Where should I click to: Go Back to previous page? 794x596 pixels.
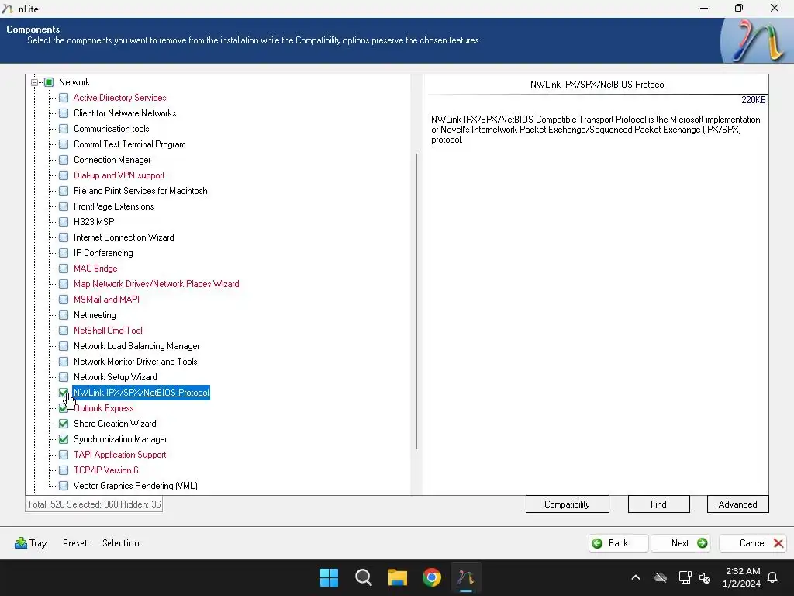(618, 543)
